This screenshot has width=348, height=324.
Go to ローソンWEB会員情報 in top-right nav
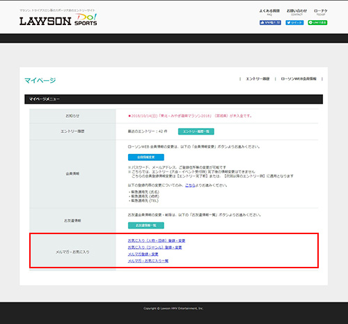point(299,79)
